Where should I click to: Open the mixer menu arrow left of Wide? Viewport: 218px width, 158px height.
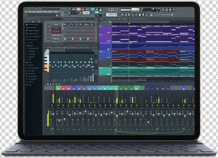45,84
